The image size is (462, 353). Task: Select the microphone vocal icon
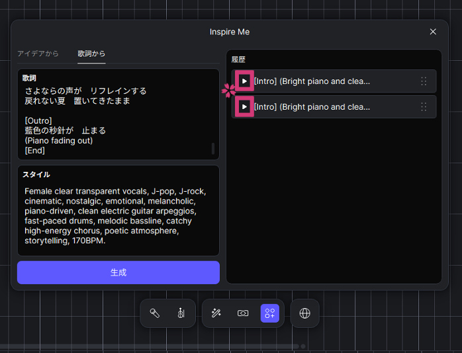pos(154,313)
